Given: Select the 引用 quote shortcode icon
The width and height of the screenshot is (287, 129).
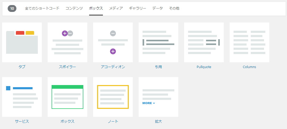Looking at the screenshot, I should pos(158,42).
